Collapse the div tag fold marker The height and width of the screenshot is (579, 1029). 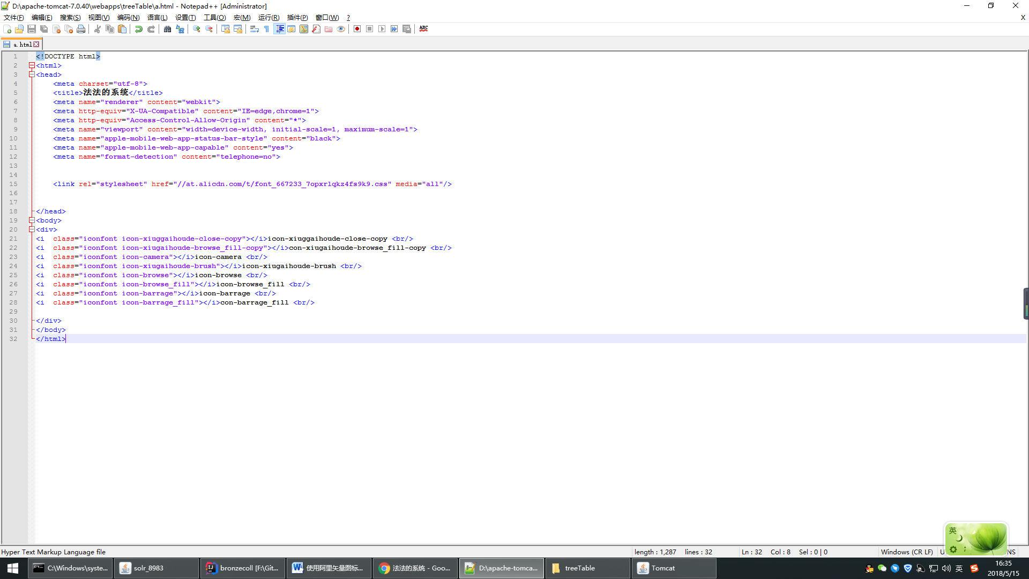click(32, 229)
